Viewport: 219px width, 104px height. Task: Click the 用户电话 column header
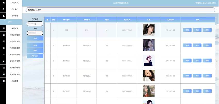(127, 20)
